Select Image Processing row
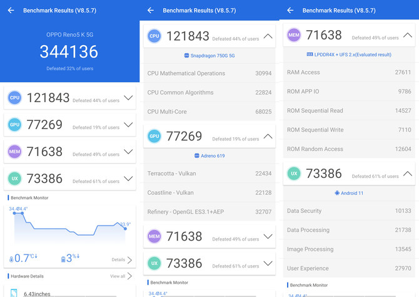The height and width of the screenshot is (297, 419). 349,249
